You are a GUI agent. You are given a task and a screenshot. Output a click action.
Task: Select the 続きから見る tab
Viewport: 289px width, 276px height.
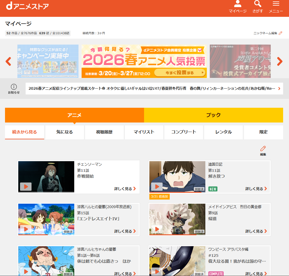(x=24, y=132)
